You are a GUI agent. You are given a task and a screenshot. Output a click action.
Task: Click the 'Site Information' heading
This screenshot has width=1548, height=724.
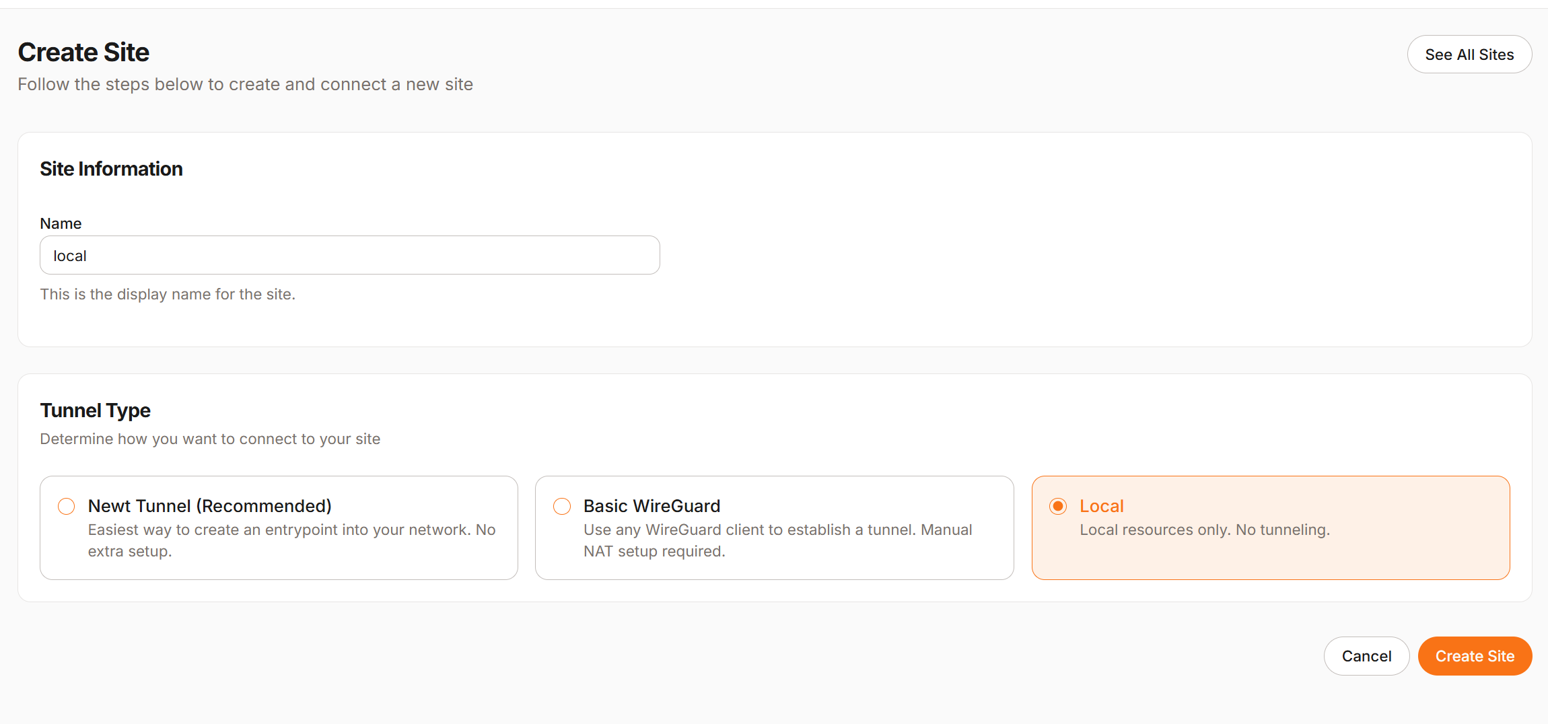pyautogui.click(x=111, y=169)
